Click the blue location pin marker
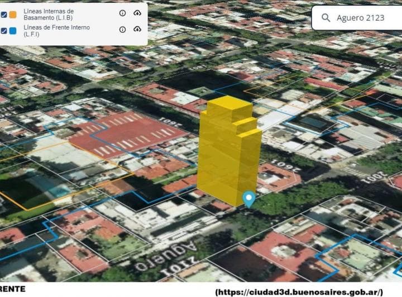The height and width of the screenshot is (297, 402). pyautogui.click(x=248, y=199)
